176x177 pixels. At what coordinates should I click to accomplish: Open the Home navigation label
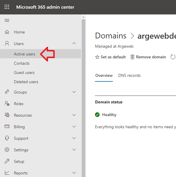(x=19, y=32)
